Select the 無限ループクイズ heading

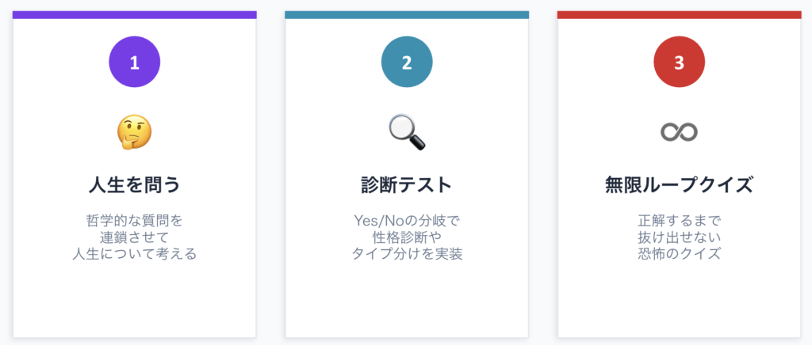679,185
